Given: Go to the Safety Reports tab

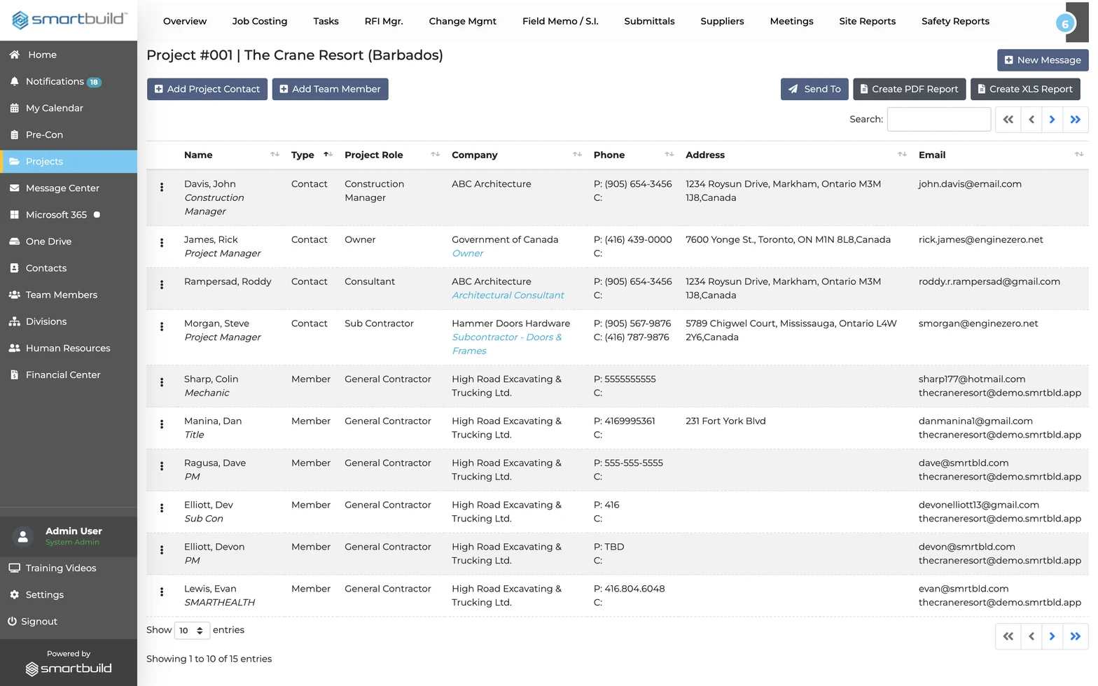Looking at the screenshot, I should (x=955, y=21).
